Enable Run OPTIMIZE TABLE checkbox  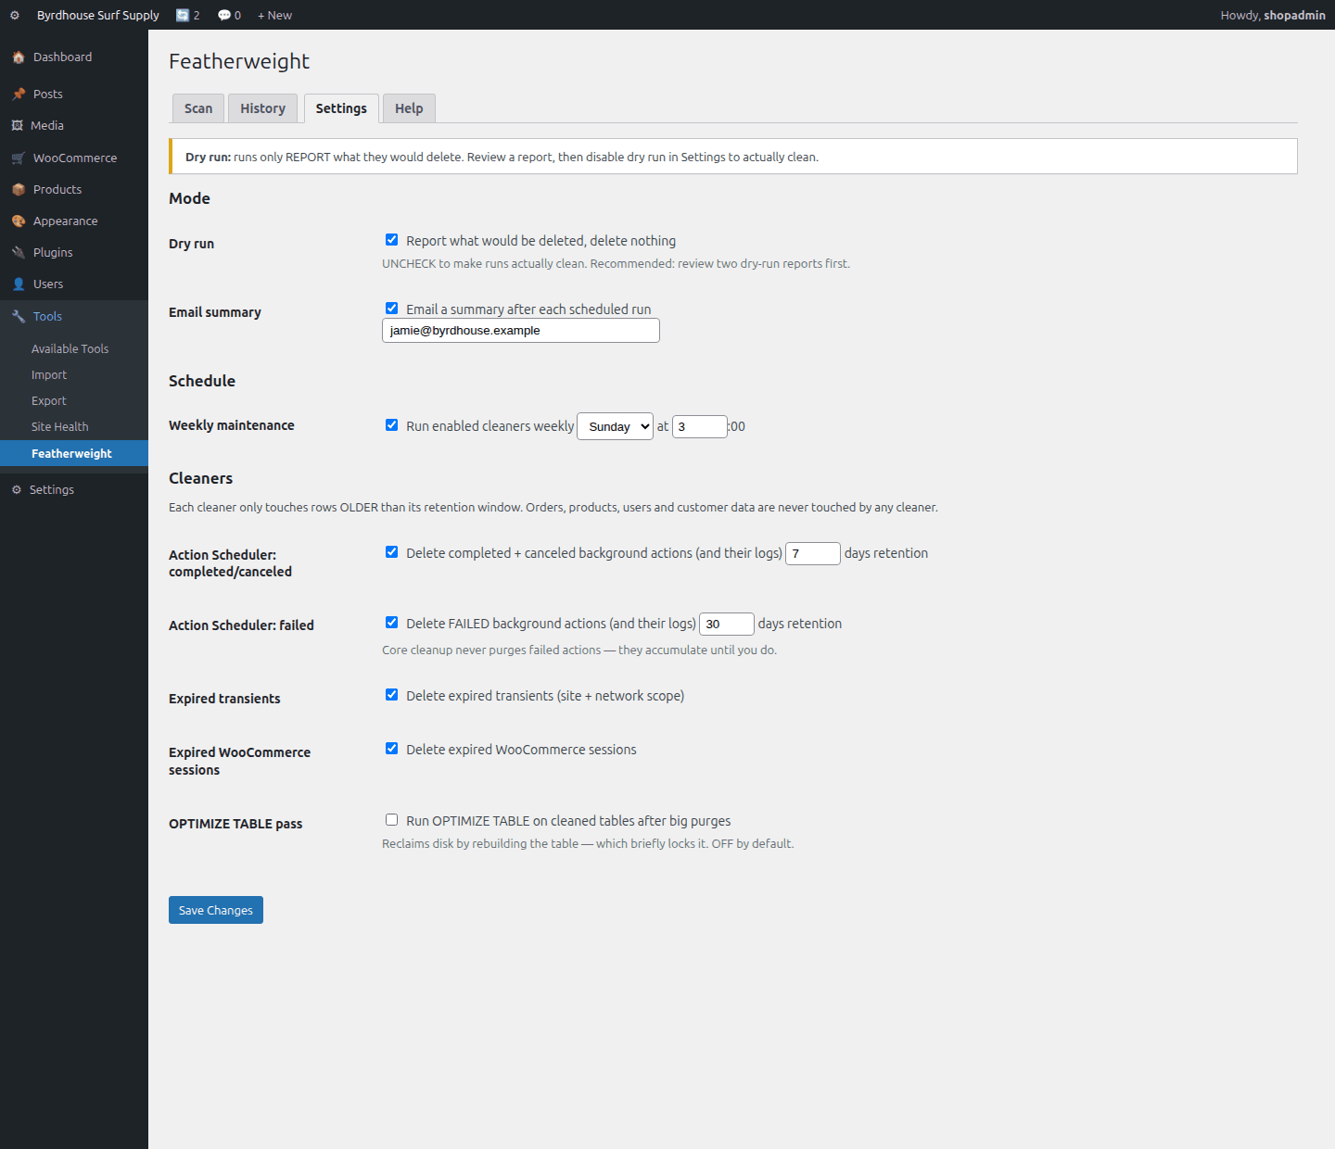tap(392, 820)
